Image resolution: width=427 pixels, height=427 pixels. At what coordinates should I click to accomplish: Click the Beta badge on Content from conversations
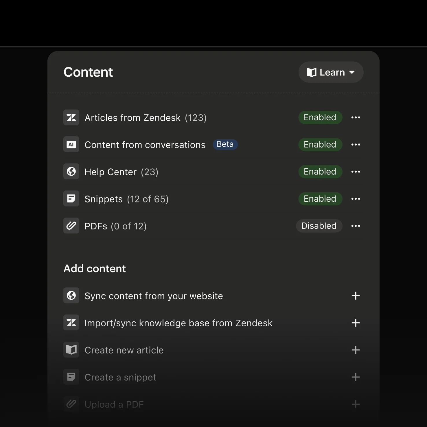225,144
